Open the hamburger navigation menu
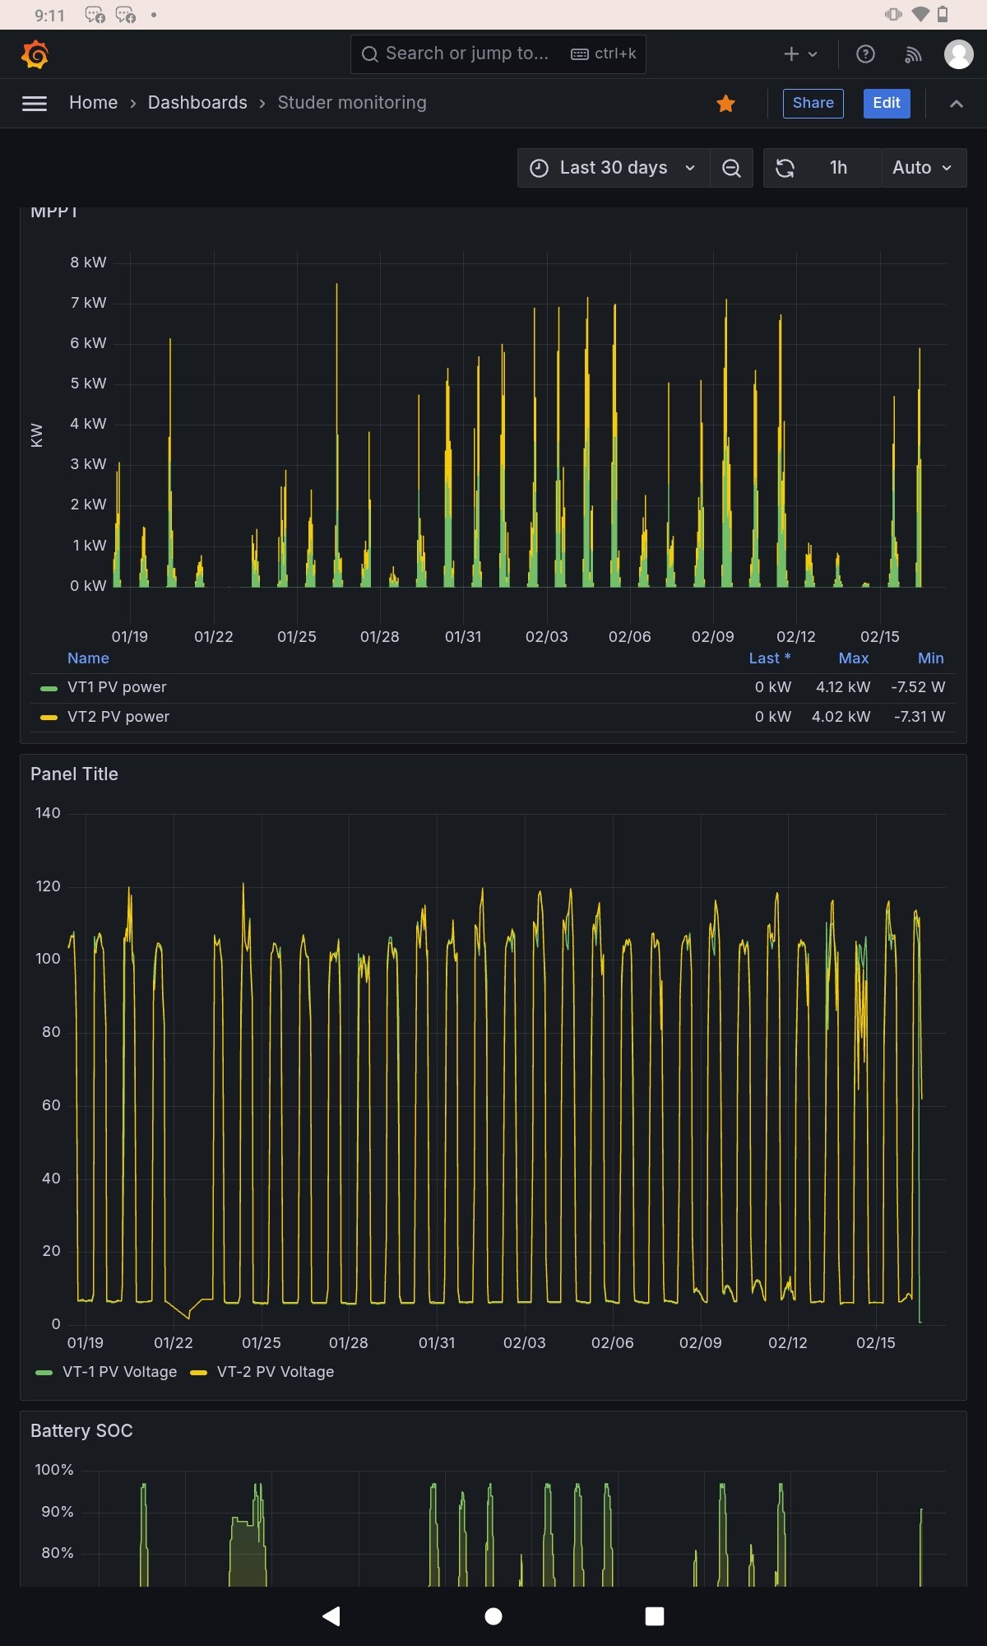The height and width of the screenshot is (1646, 987). pyautogui.click(x=34, y=103)
